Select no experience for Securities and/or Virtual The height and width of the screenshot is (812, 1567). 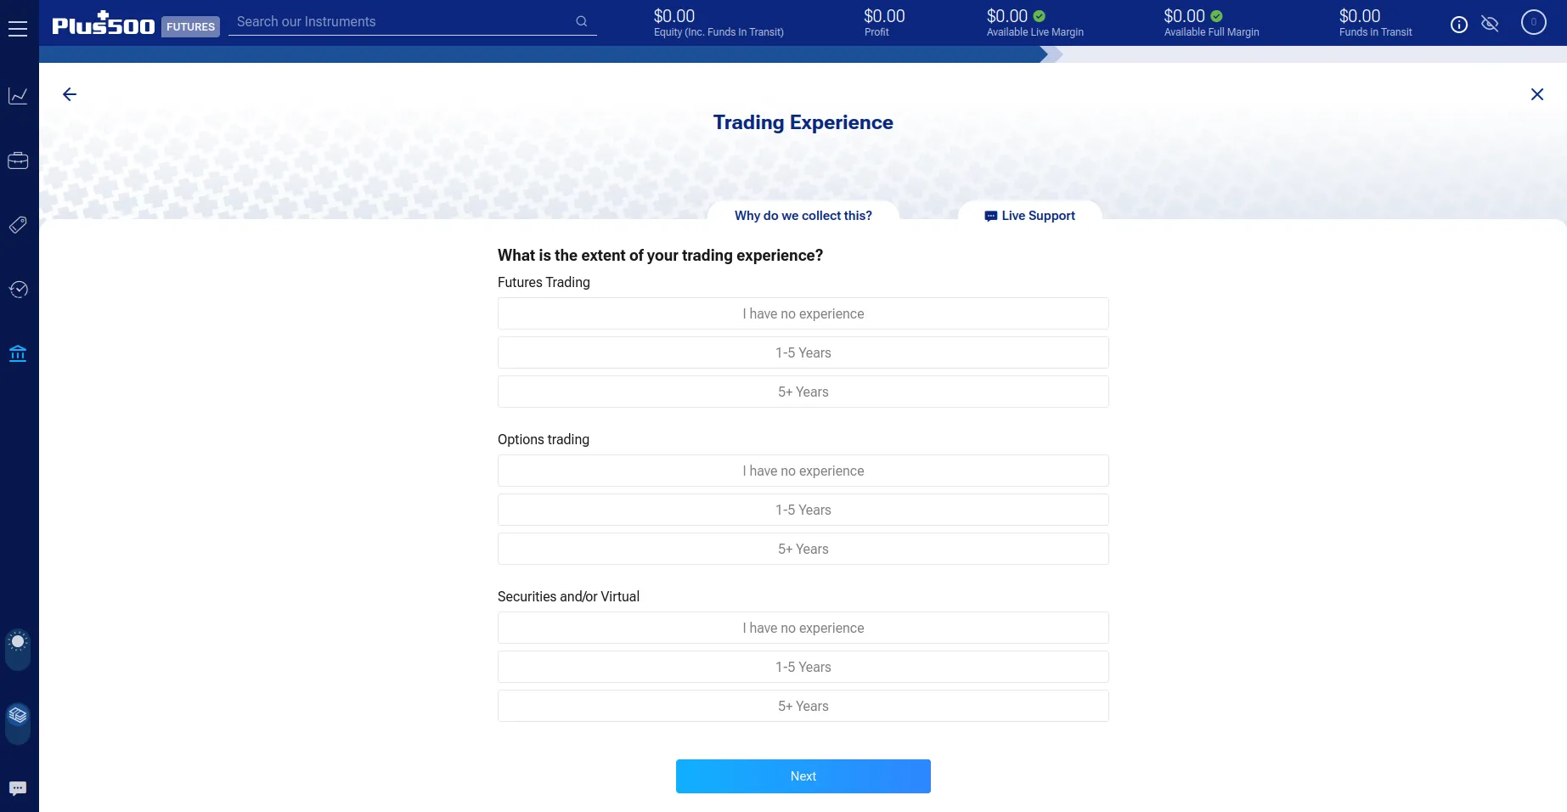803,628
